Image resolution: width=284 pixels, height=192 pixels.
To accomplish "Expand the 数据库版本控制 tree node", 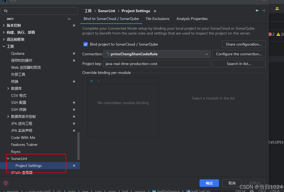I will point(8,116).
